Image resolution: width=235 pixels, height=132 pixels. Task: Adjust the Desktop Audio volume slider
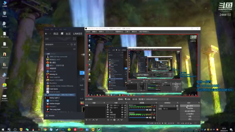pyautogui.click(x=139, y=118)
